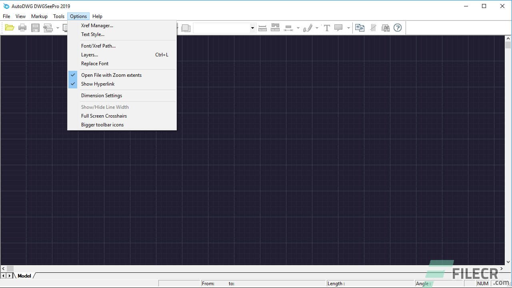Open the Find tool with the binoculars icon
This screenshot has height=288, width=512.
click(385, 28)
